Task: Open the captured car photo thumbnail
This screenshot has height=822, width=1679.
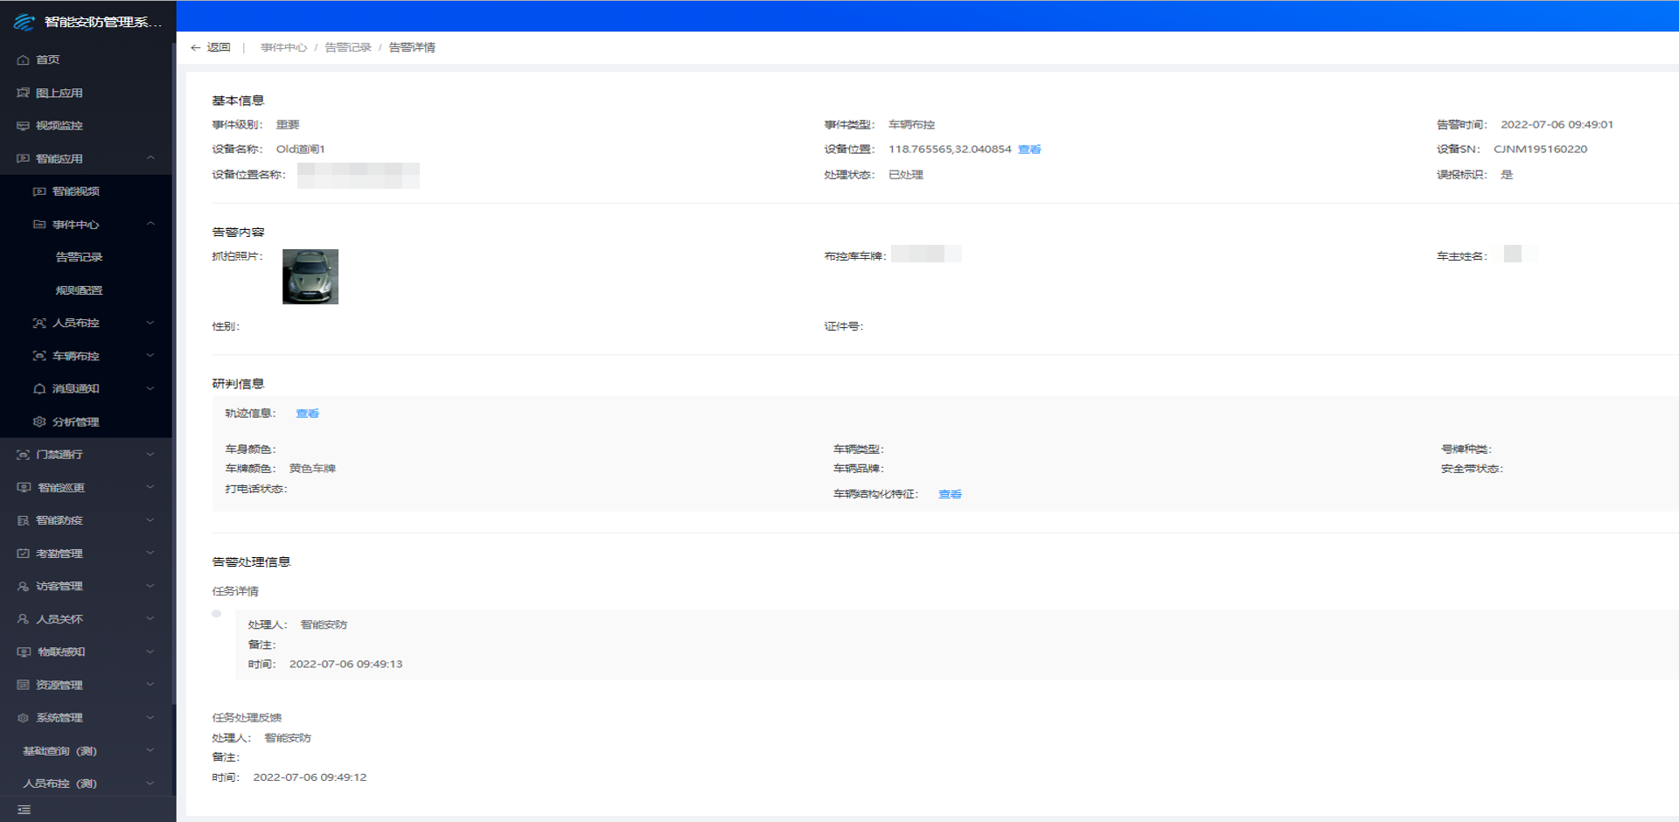Action: [310, 276]
